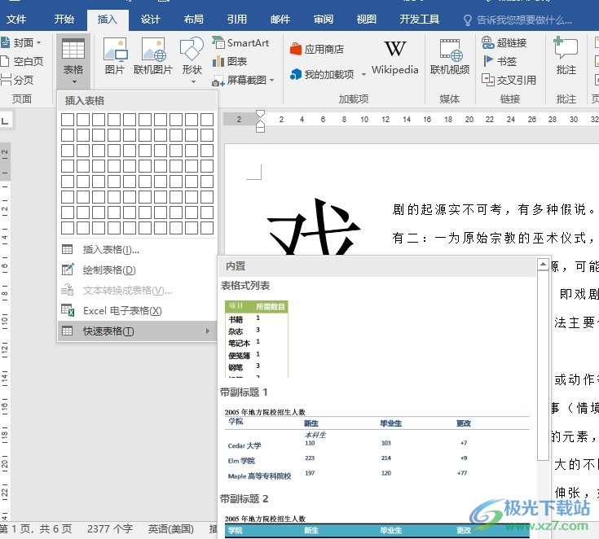This screenshot has height=539, width=599.
Task: Click the first-line indent marker on ruler
Action: pos(260,115)
